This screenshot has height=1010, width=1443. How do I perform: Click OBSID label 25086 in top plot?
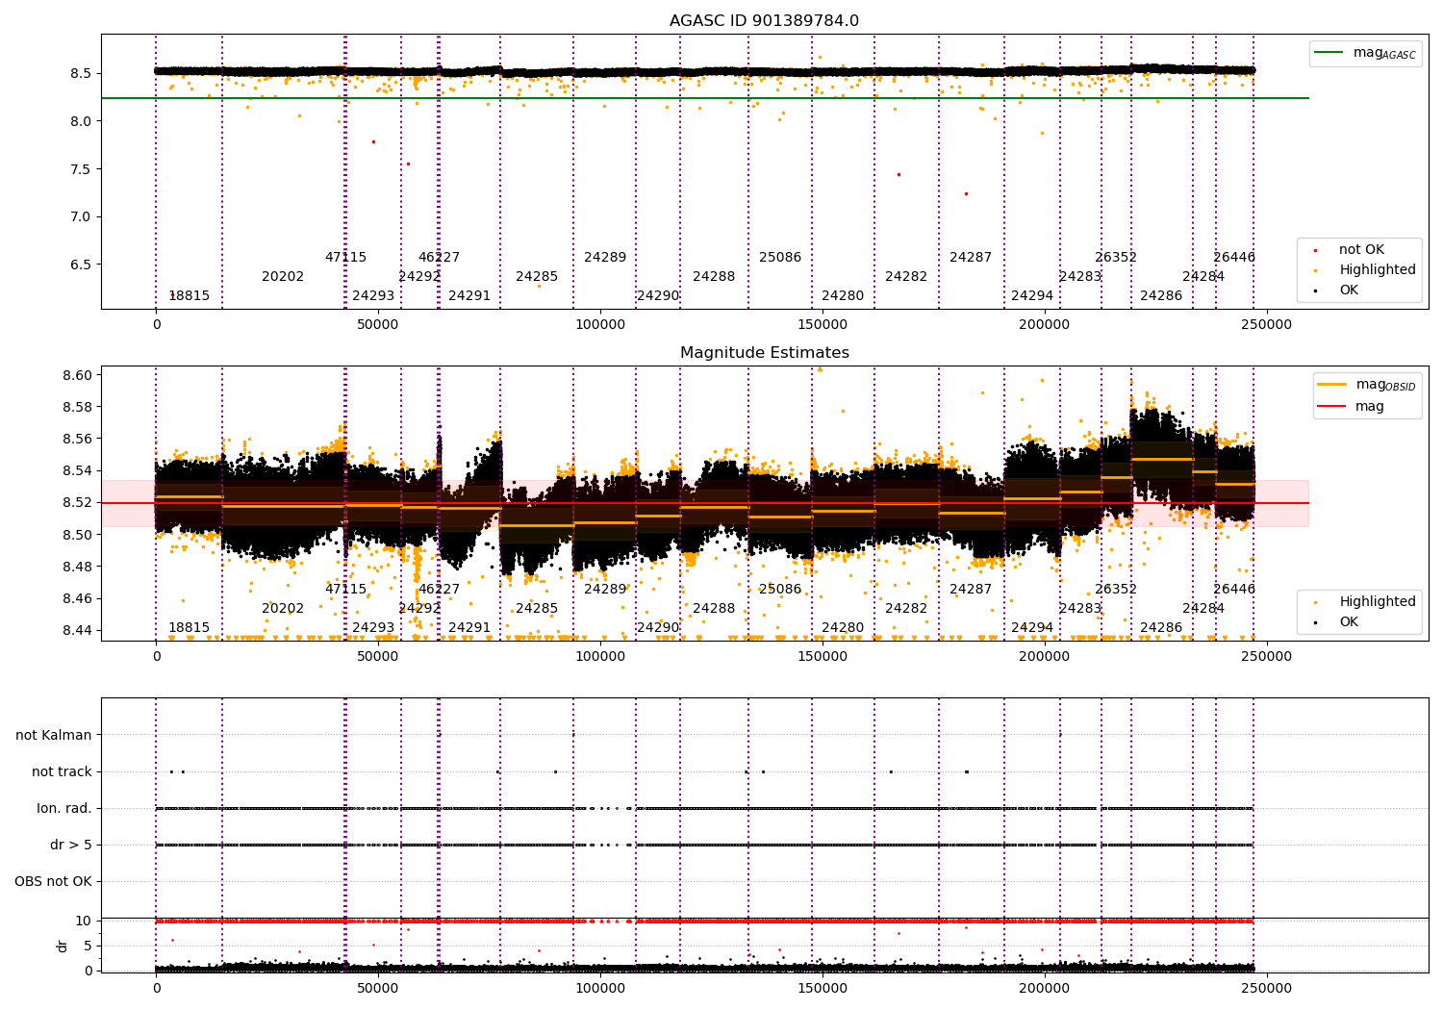[780, 258]
